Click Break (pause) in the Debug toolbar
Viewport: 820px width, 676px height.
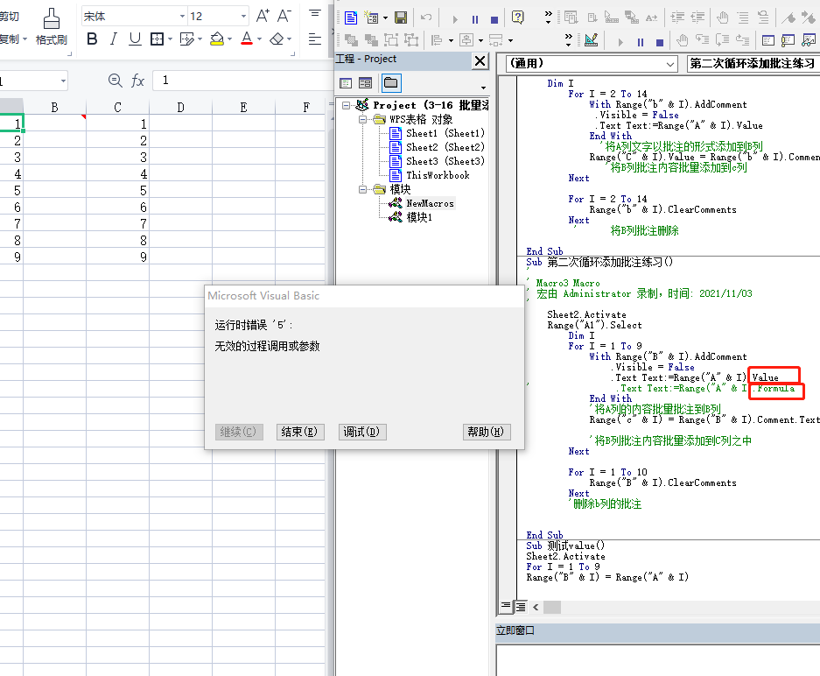coord(641,42)
